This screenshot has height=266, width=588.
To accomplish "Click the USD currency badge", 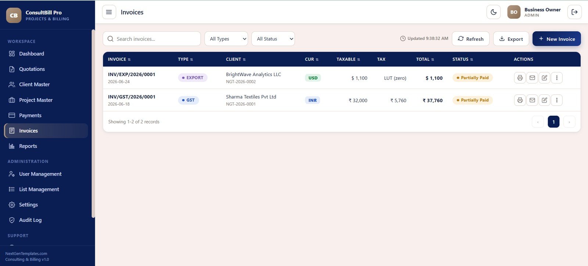I will click(x=313, y=78).
